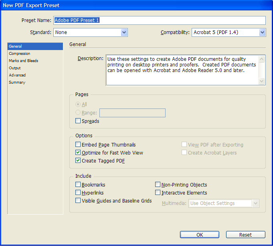Toggle Create Acrobat Layers checkbox
Screen dimensions: 273x247
click(184, 153)
